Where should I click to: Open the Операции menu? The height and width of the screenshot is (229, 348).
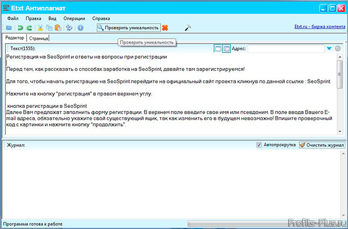[74, 18]
